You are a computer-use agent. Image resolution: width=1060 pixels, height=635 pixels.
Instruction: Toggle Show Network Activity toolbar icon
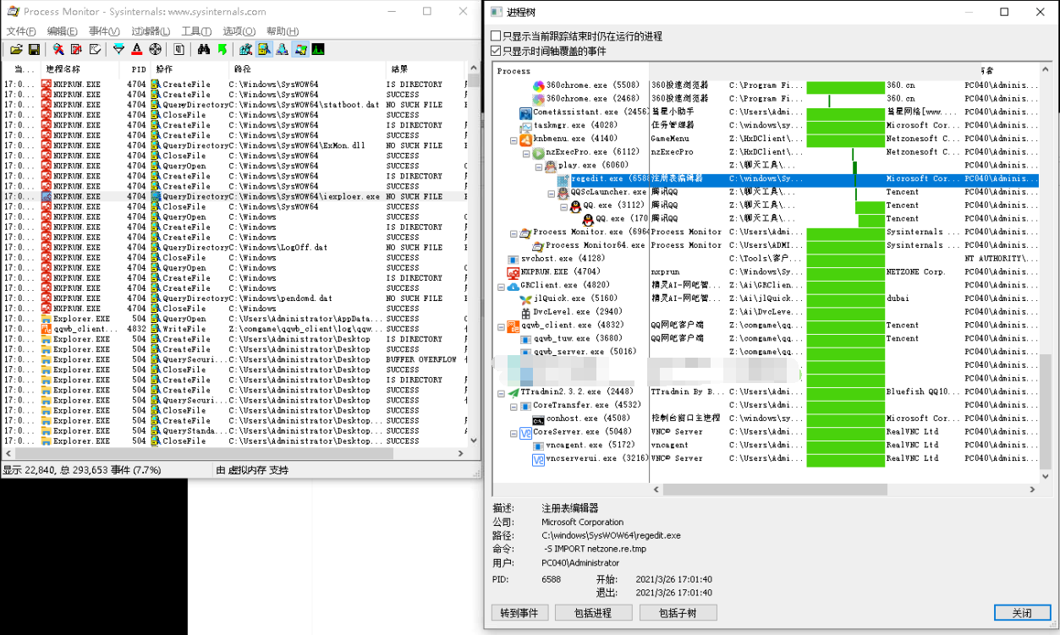click(282, 49)
